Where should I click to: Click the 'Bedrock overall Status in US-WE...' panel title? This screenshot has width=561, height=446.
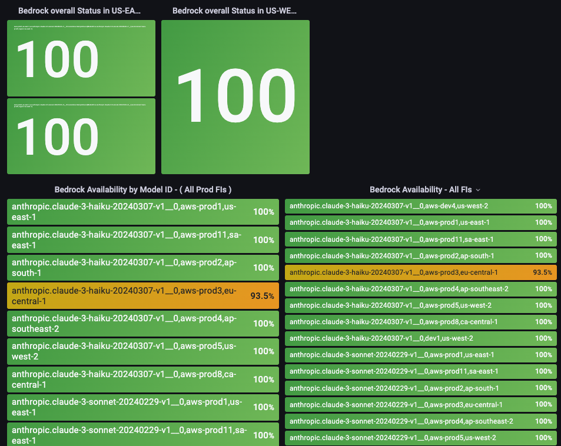(x=234, y=11)
